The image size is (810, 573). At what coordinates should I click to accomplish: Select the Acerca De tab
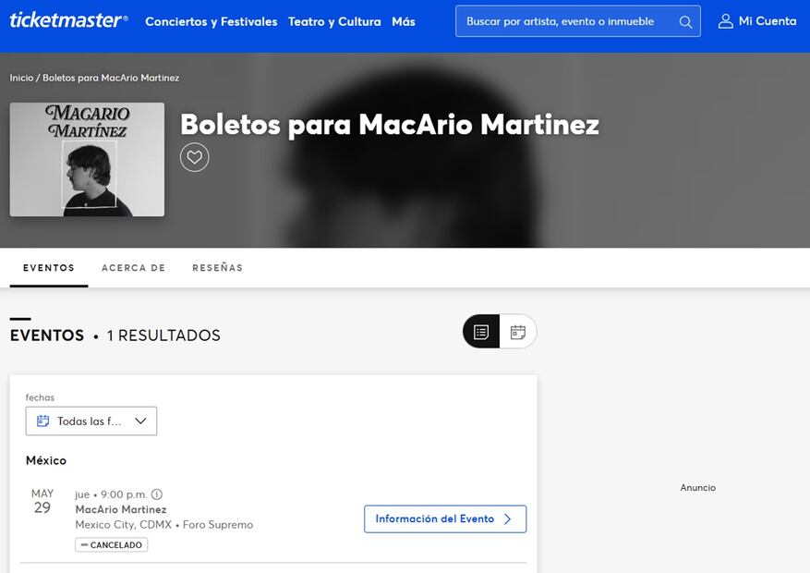(x=133, y=268)
